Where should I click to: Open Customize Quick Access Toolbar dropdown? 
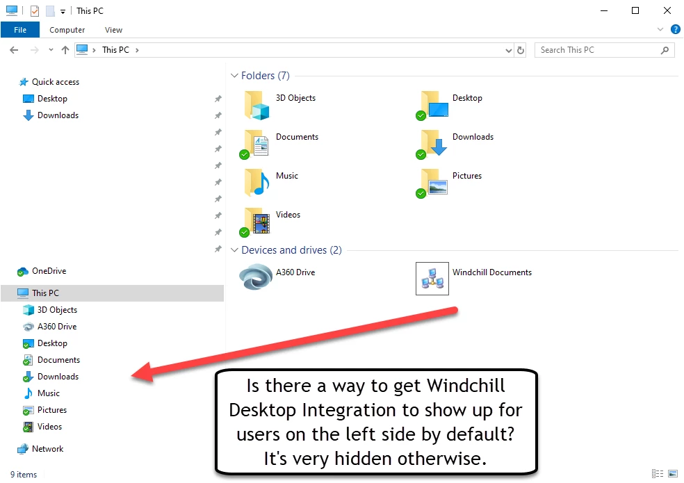pyautogui.click(x=63, y=12)
